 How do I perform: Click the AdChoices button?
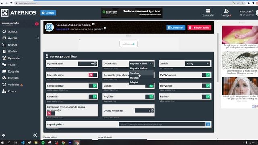pos(129,44)
